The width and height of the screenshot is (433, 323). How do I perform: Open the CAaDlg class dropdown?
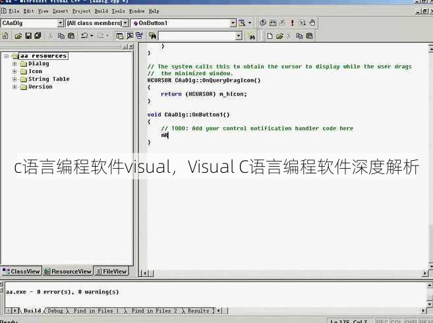point(61,23)
